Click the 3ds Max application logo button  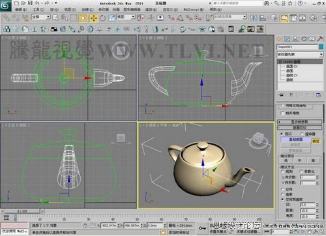(x=5, y=5)
